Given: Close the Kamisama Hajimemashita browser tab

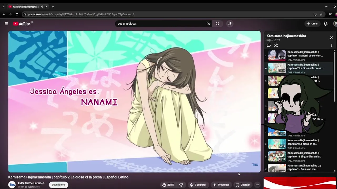Looking at the screenshot, I should pyautogui.click(x=46, y=7).
